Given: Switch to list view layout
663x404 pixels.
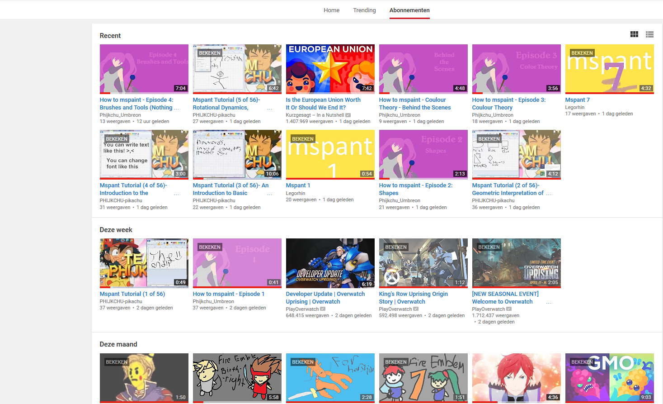Looking at the screenshot, I should click(x=649, y=34).
